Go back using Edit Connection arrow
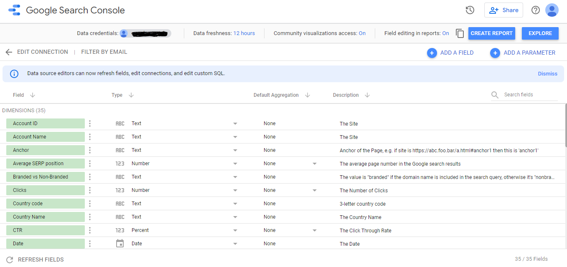The width and height of the screenshot is (567, 267). 9,52
